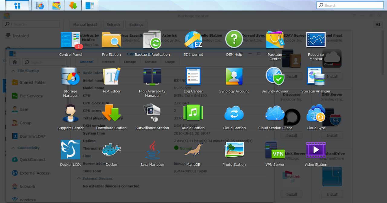Collapse the Connectivity section
387x203 pixels.
point(13,148)
